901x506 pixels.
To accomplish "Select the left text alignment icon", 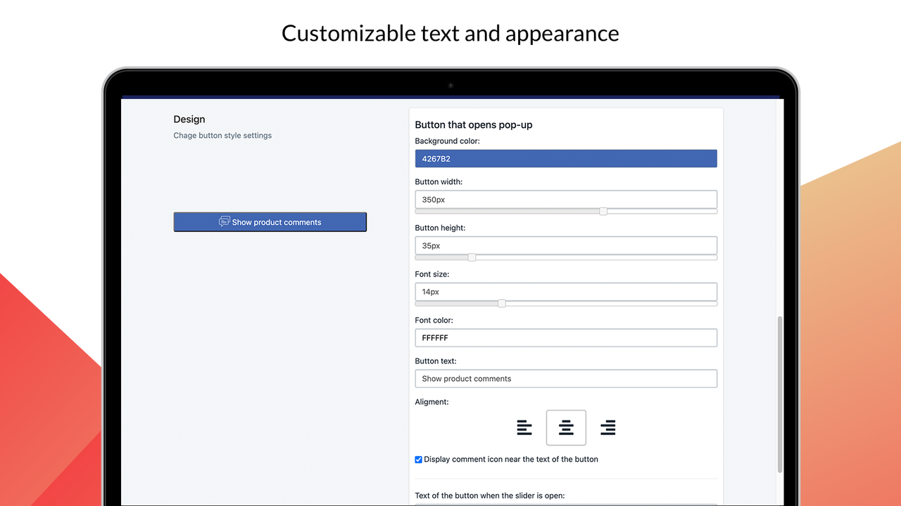I will [x=524, y=427].
